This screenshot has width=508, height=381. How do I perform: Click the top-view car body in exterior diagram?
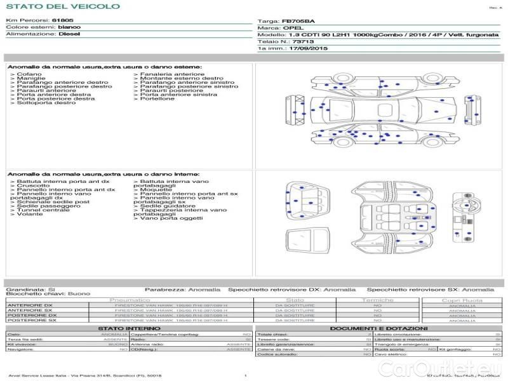click(384, 110)
